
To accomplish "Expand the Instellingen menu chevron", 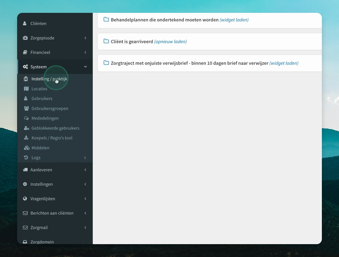I will click(85, 184).
